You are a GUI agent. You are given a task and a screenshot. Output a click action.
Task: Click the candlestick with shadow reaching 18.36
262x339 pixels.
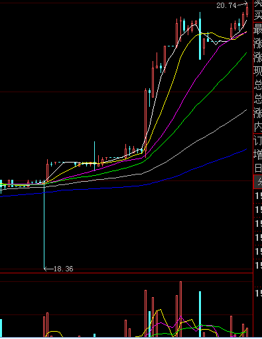tap(44, 226)
